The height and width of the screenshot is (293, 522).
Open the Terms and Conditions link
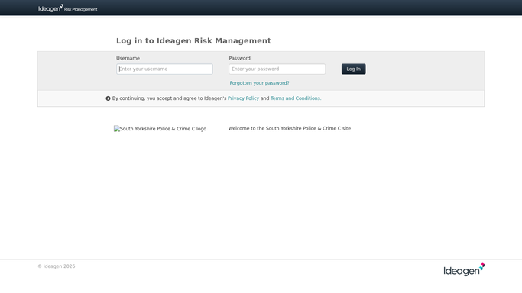tap(296, 98)
